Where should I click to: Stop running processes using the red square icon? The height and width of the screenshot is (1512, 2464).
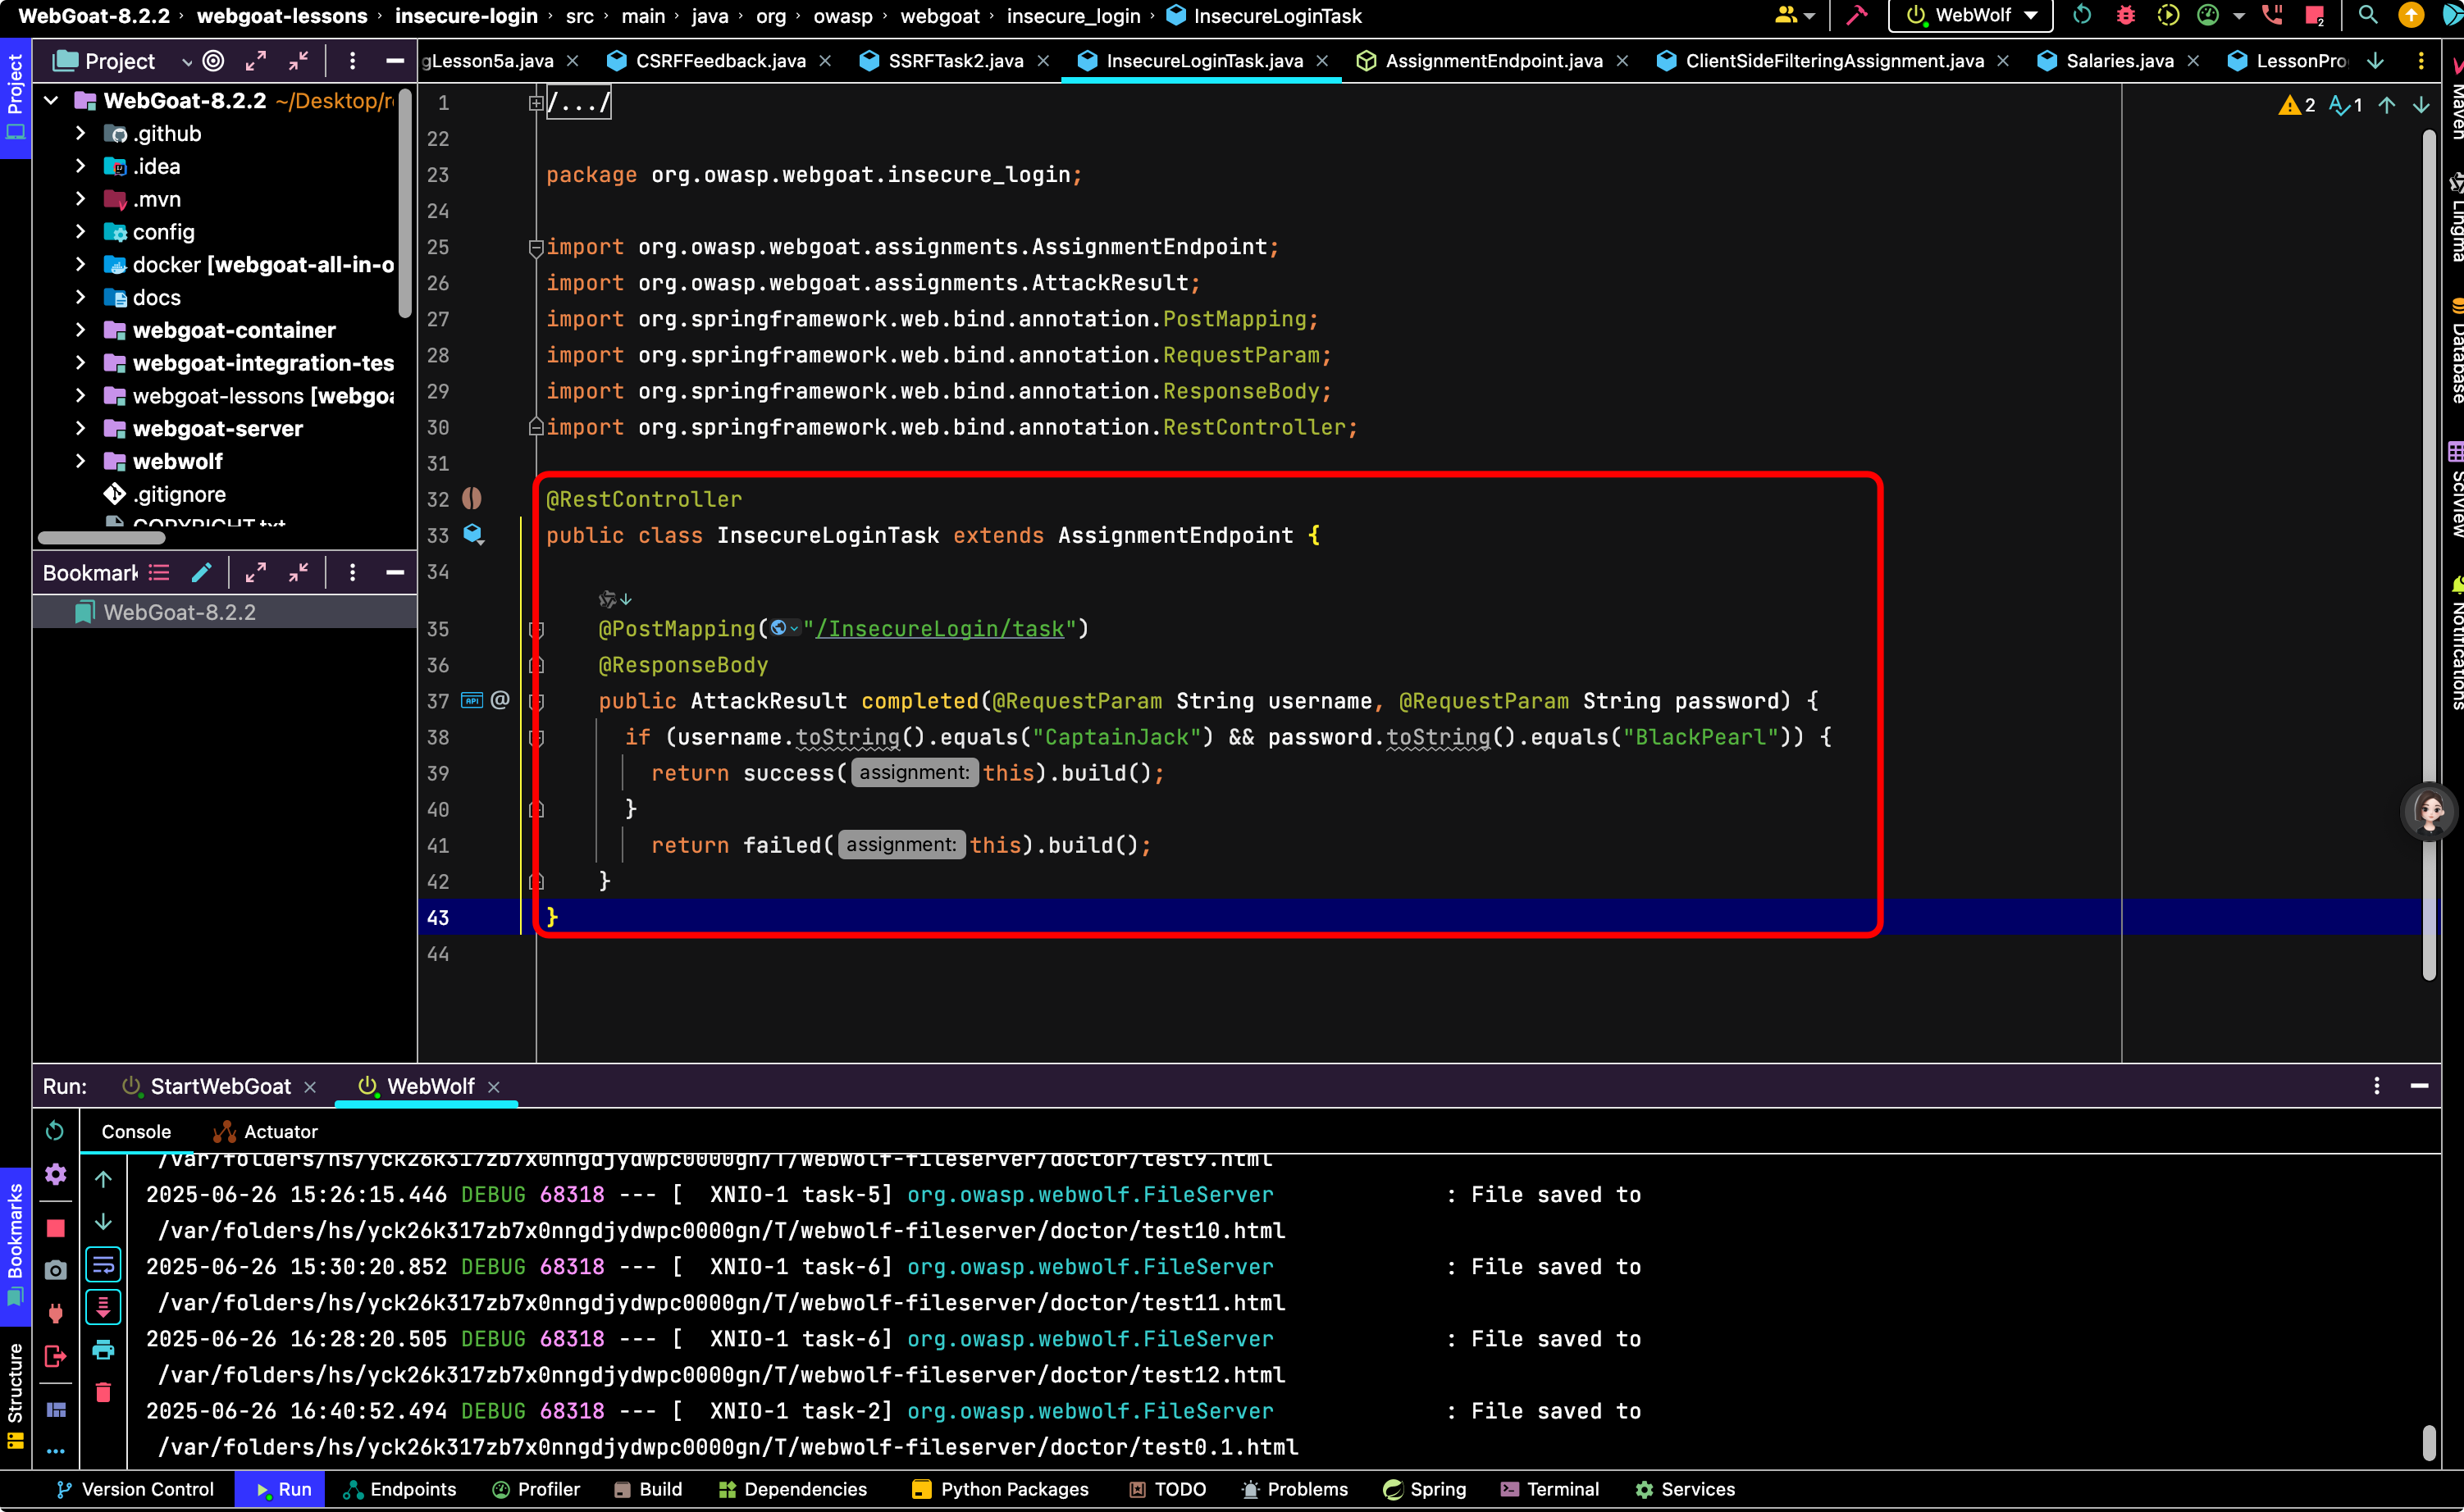click(2314, 16)
